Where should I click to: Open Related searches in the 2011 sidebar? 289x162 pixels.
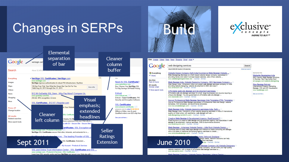click(x=14, y=119)
